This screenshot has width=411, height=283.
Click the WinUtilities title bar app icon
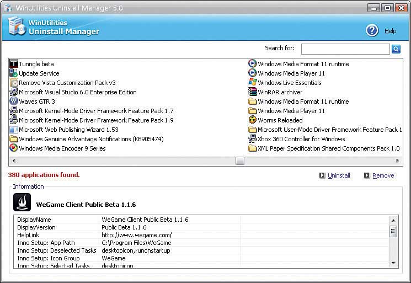8,8
